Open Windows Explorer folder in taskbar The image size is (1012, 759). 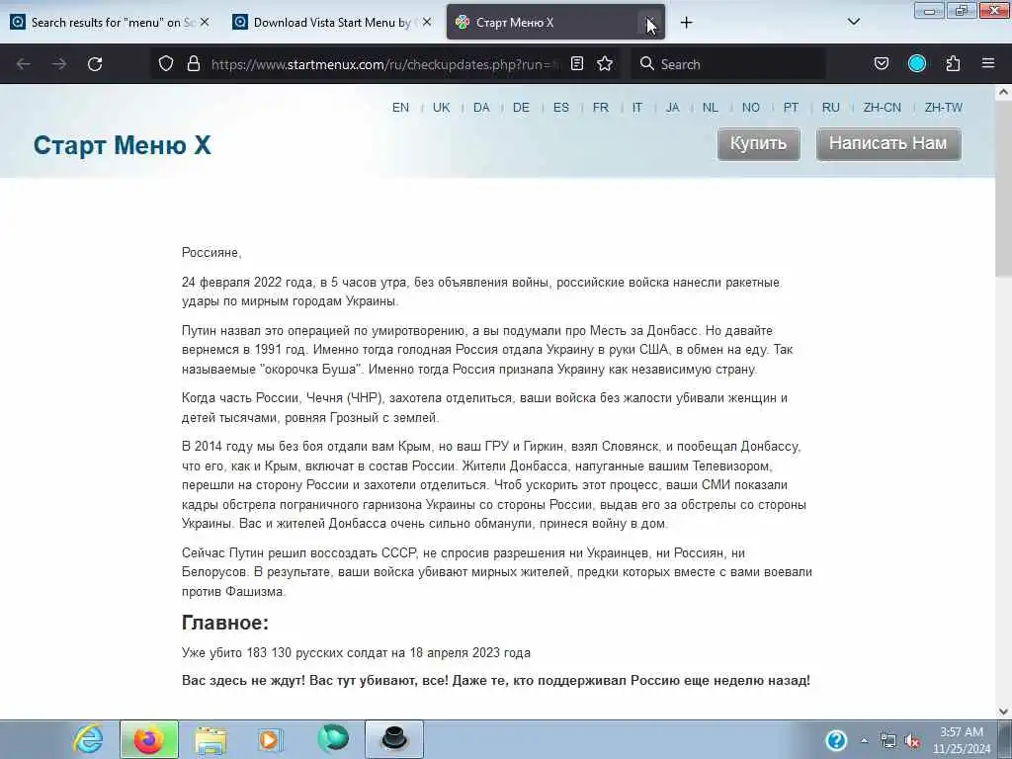pos(211,739)
